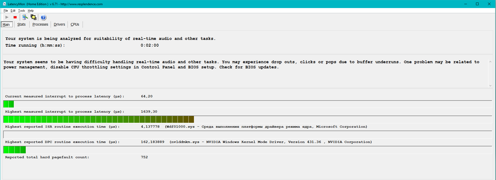
Task: Click 'Reported total hard pagefault count' label
Action: [x=47, y=157]
